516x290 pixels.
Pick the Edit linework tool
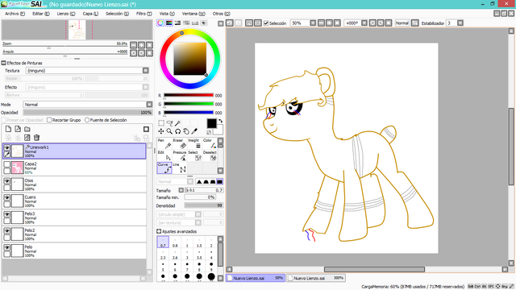coord(164,155)
